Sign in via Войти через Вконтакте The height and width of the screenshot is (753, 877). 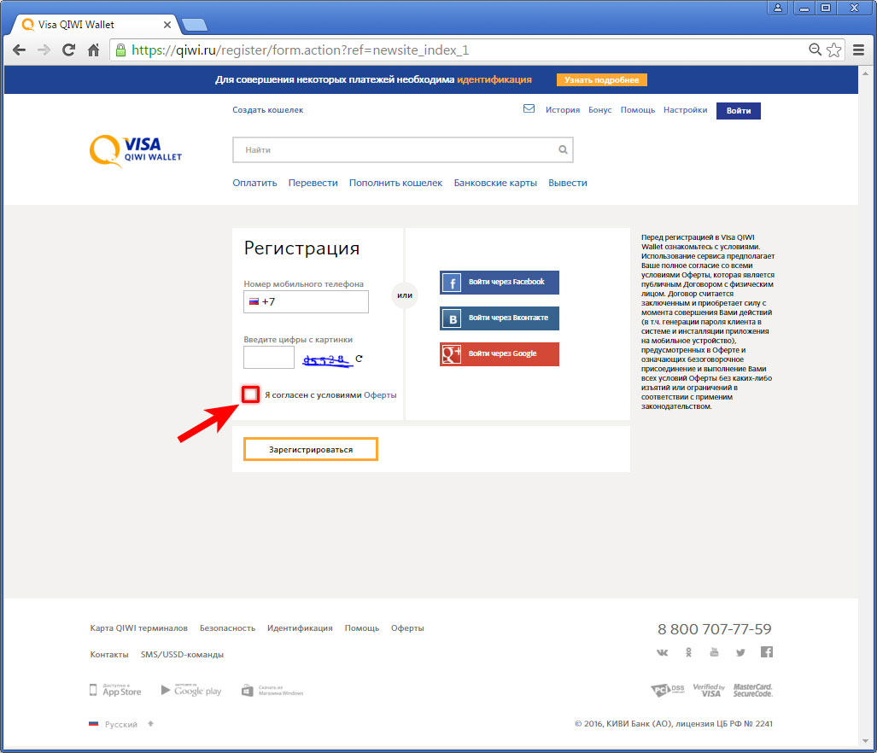[x=500, y=318]
